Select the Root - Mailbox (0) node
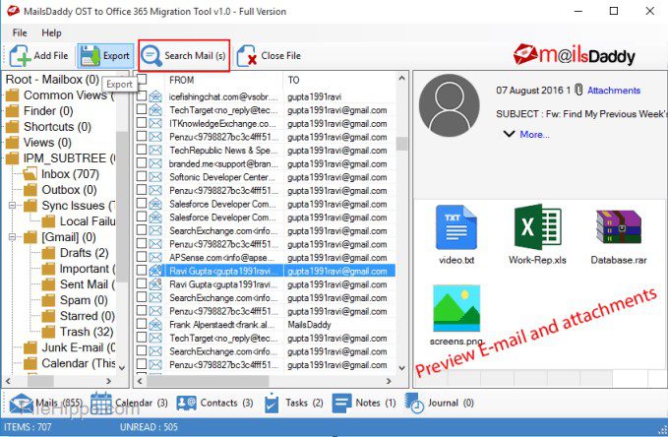Screen dimensions: 668x437 click(x=52, y=80)
